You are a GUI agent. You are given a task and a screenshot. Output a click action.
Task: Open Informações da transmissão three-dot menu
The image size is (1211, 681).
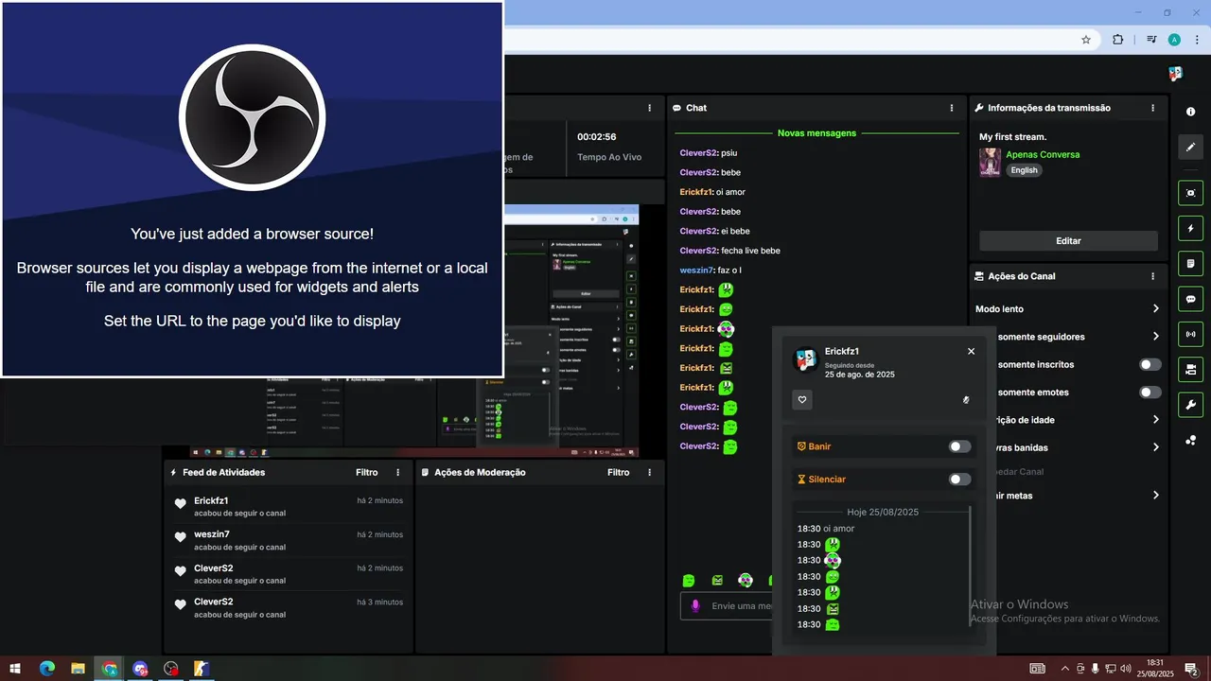tap(1153, 108)
